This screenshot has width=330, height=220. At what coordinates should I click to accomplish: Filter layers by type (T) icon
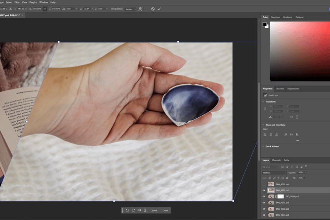292,167
